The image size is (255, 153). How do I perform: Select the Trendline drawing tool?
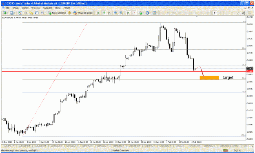238,13
